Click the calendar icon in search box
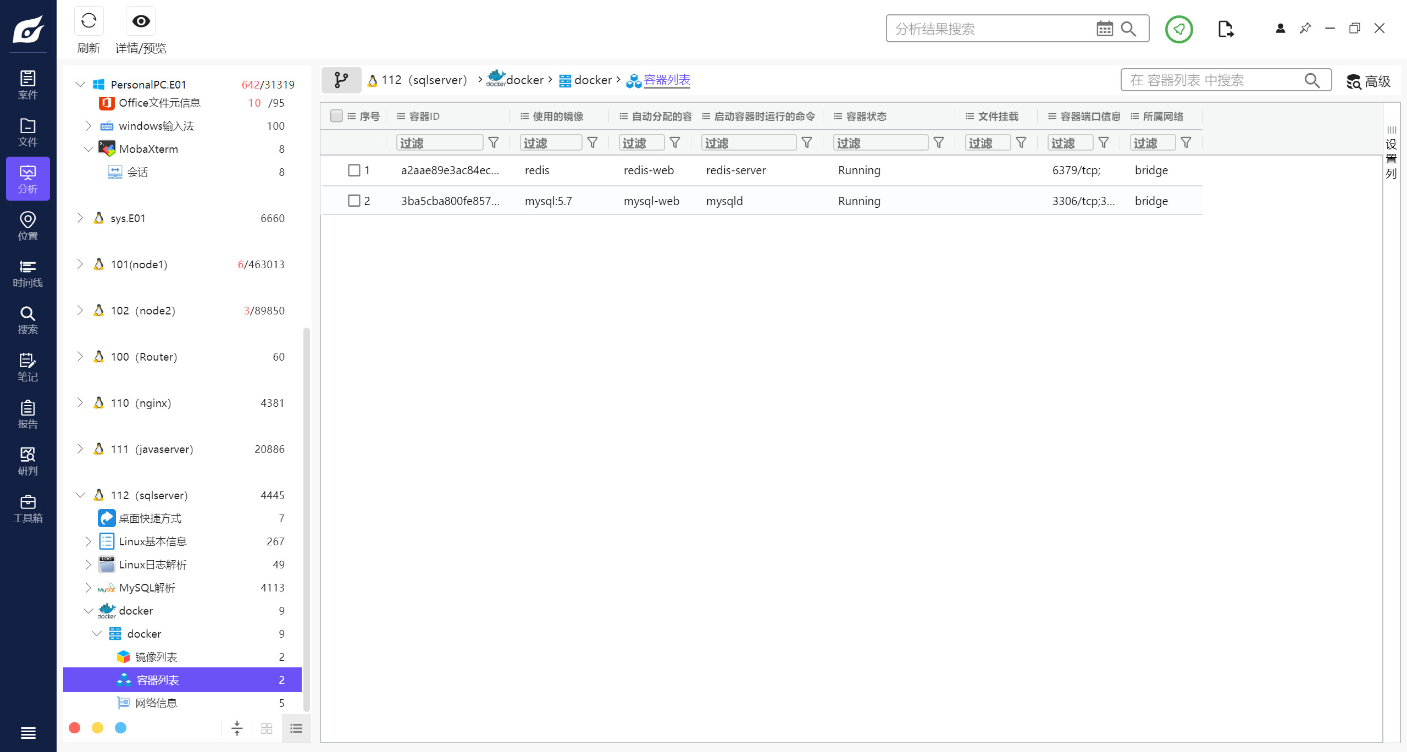The height and width of the screenshot is (752, 1407). pyautogui.click(x=1104, y=29)
